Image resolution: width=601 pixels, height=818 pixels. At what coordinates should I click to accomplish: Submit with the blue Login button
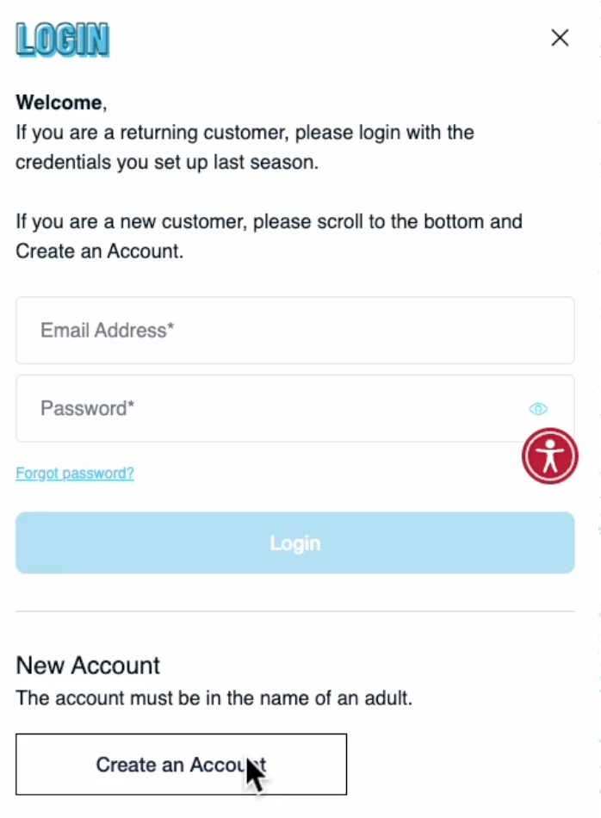(x=295, y=542)
